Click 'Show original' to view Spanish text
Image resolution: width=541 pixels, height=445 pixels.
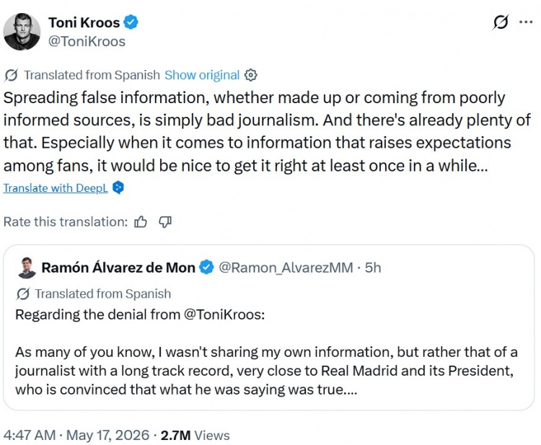tap(202, 75)
